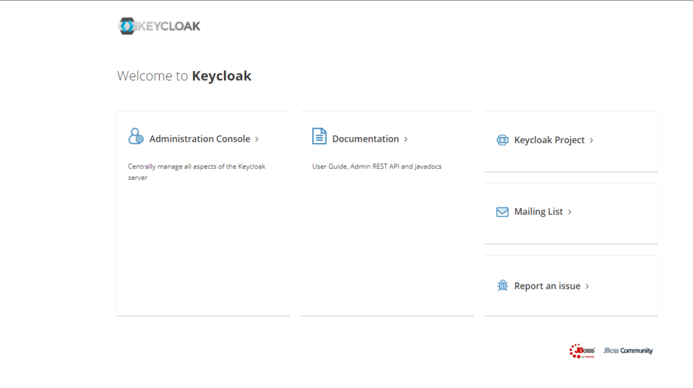Click the Keycloak Project hexagon icon
Viewport: 693px width, 388px height.
tap(503, 140)
